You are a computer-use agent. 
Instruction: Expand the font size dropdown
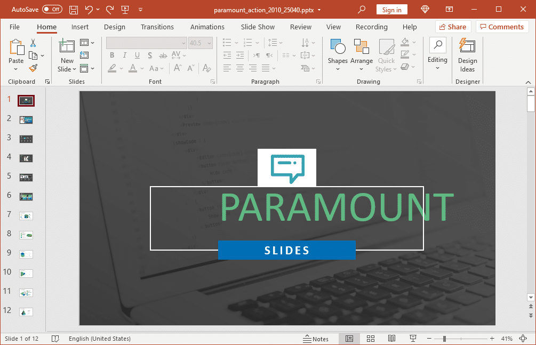tap(209, 43)
